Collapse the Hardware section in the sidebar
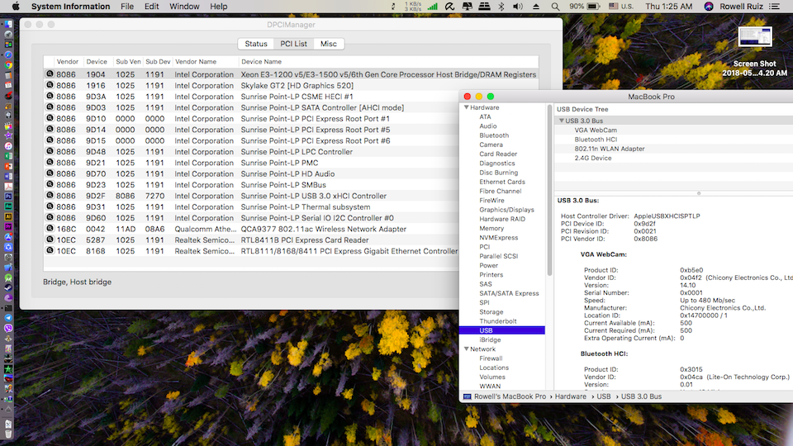793x446 pixels. [466, 107]
